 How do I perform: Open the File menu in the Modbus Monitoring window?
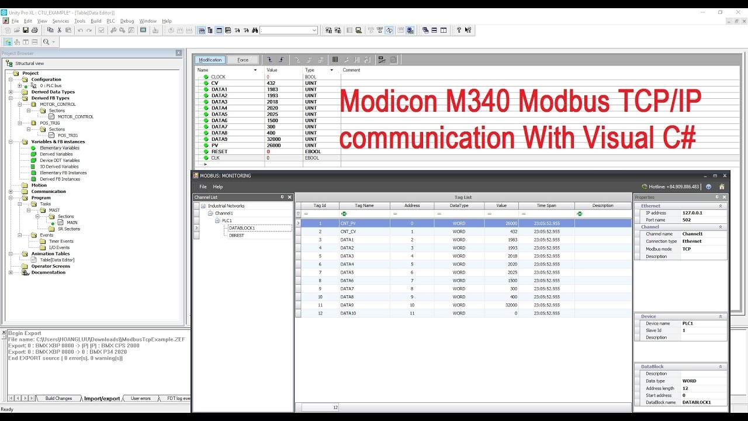pyautogui.click(x=203, y=187)
